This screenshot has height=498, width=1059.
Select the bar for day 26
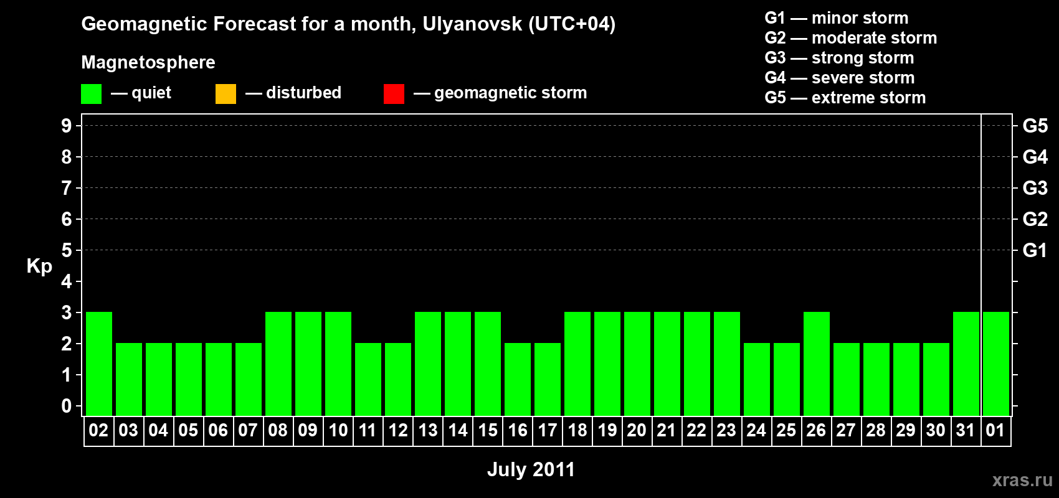tap(817, 364)
